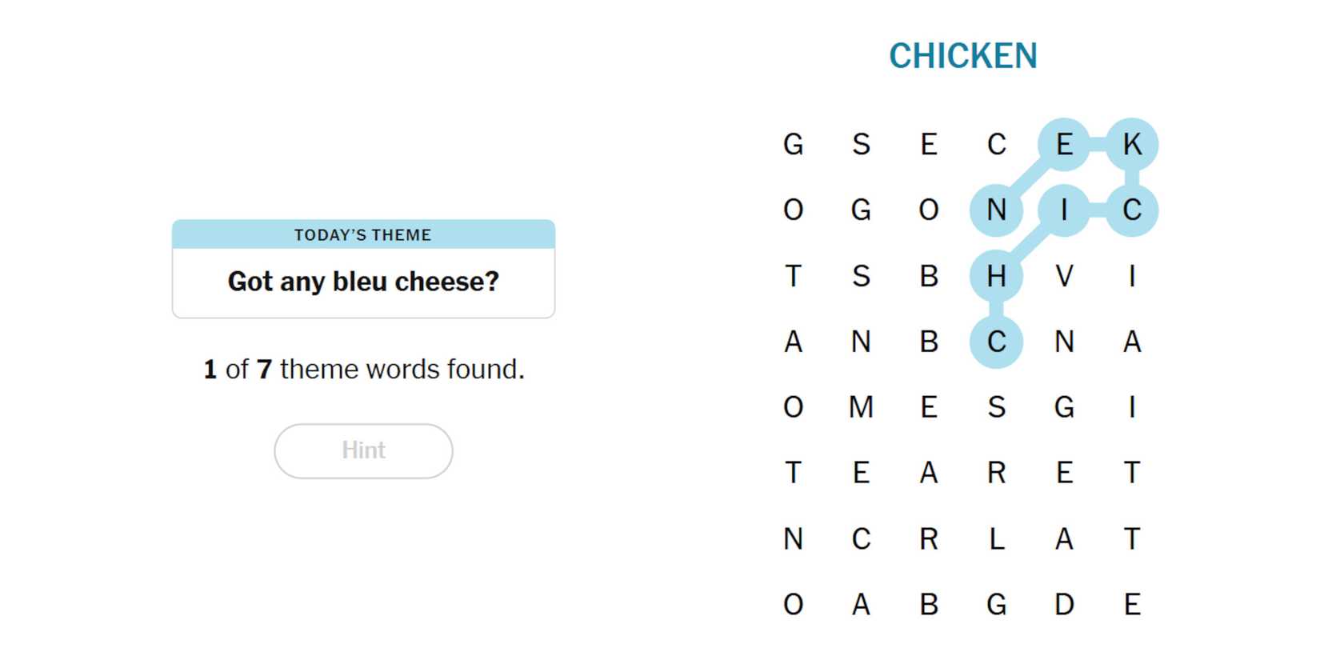This screenshot has width=1320, height=660.
Task: Click the CHICKEN word title
Action: 962,56
